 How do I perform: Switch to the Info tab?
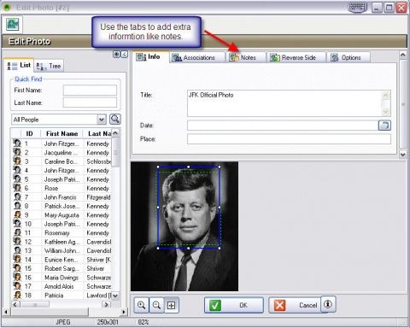point(151,57)
